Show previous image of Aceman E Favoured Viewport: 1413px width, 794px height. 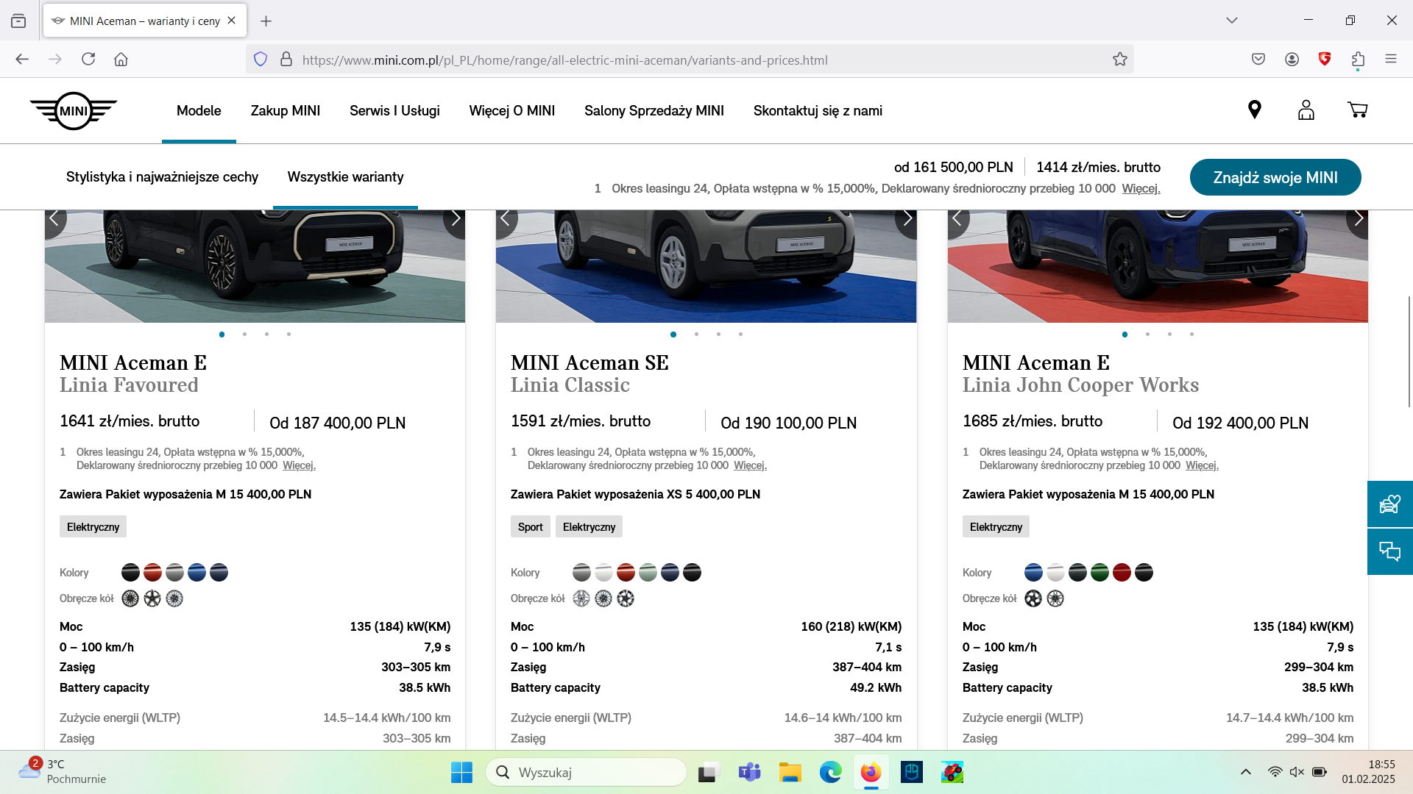coord(54,220)
